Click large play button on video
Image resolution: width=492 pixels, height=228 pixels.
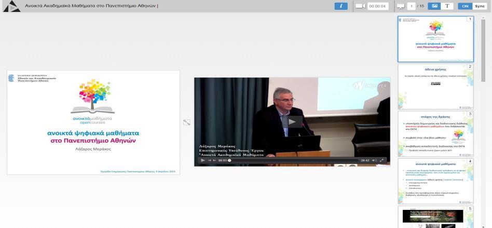[292, 122]
